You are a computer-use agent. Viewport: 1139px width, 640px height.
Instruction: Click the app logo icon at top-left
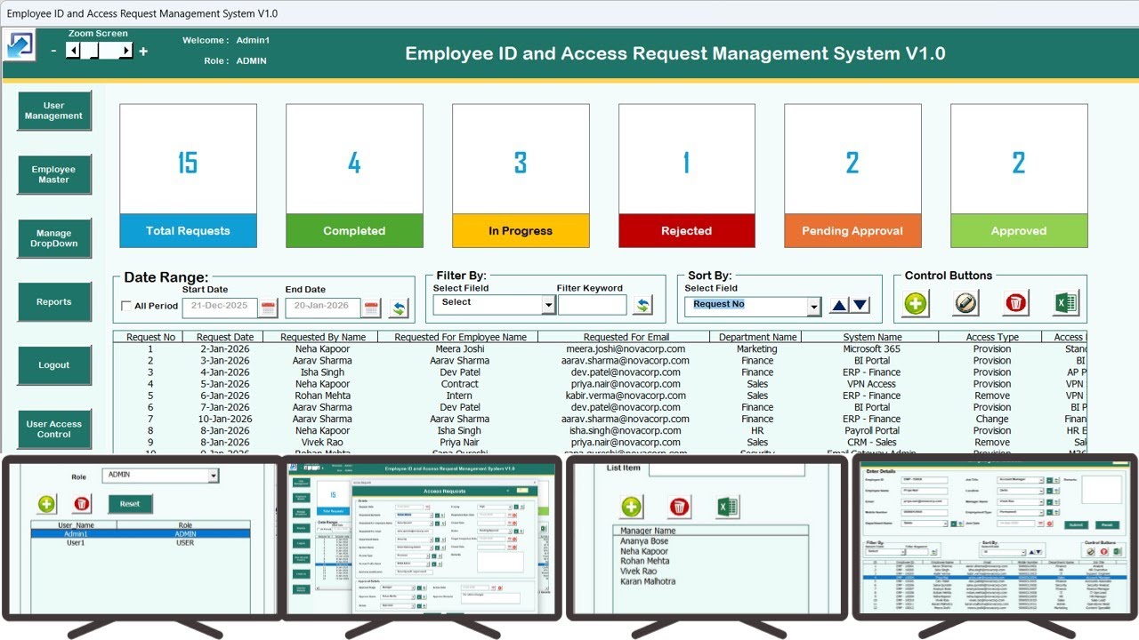(20, 45)
